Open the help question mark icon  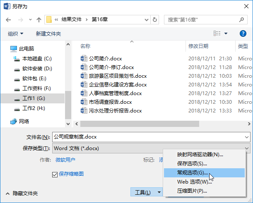tap(243, 33)
